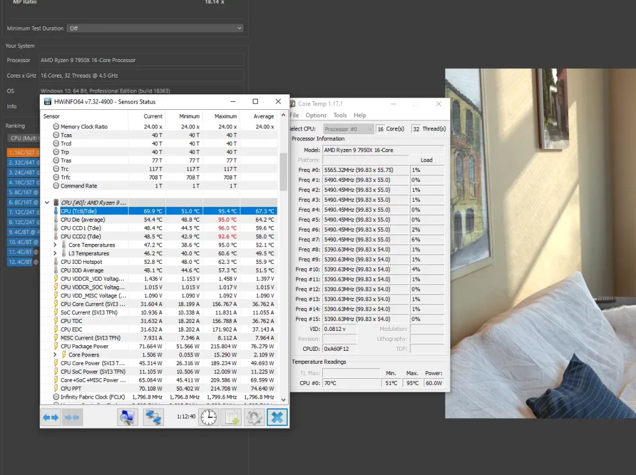636x475 pixels.
Task: Open HWiNFO sensor settings gear icon
Action: [x=254, y=417]
